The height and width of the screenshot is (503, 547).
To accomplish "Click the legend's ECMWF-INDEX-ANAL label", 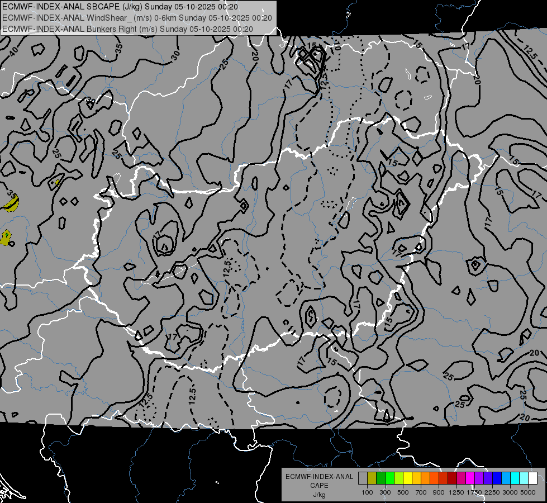I will [319, 477].
